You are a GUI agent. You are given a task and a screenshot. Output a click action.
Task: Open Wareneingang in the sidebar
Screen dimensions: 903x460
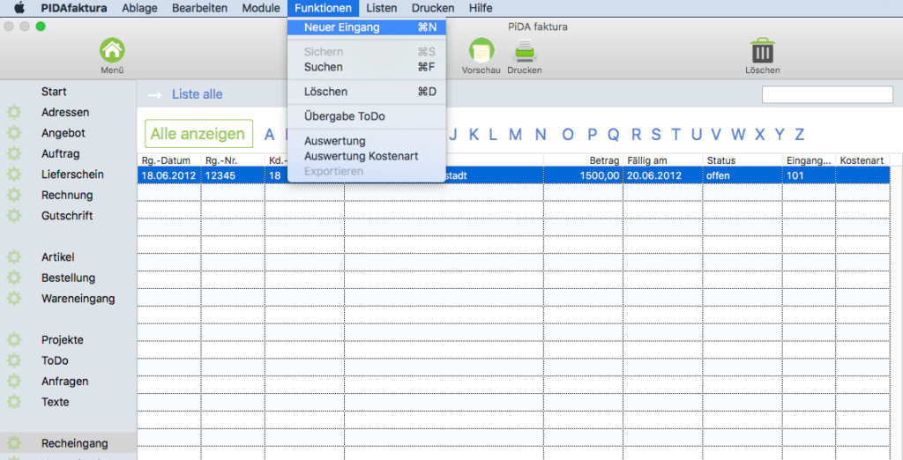click(78, 298)
